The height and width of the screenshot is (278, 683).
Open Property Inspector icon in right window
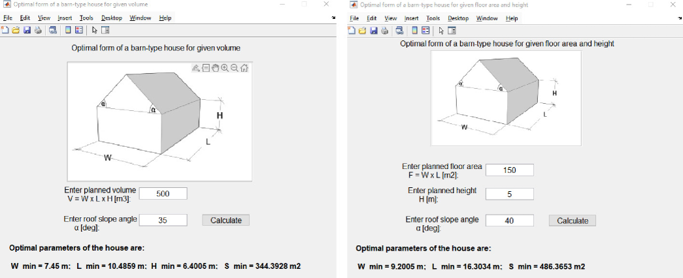452,31
